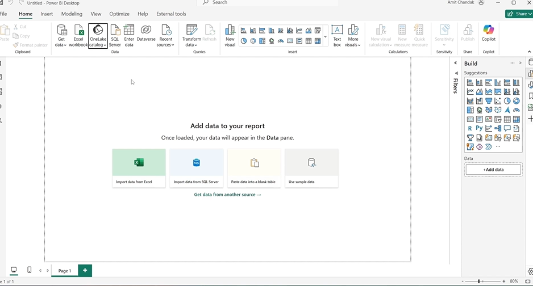Select Azure map arrow icon in Build pane

507,110
